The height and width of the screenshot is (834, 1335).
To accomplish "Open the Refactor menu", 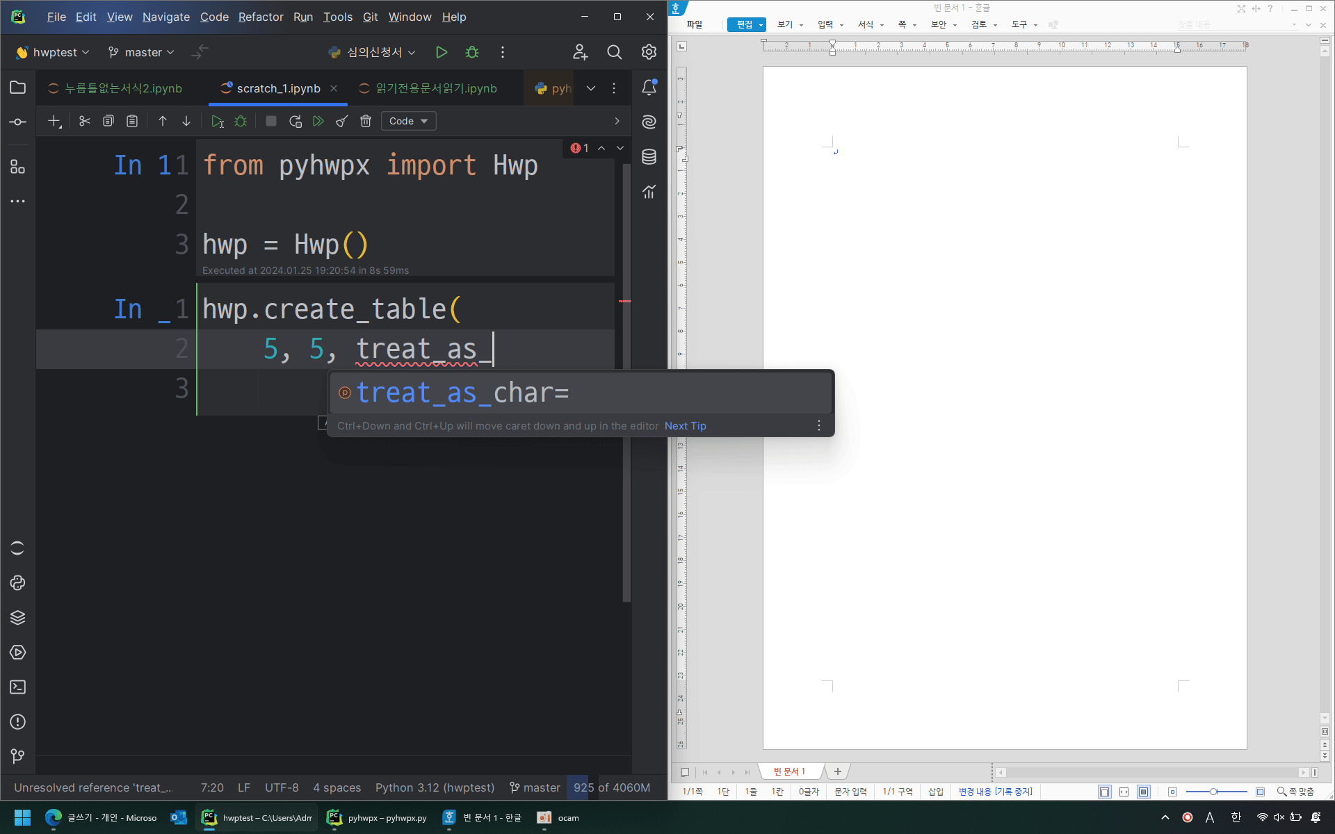I will 261,17.
